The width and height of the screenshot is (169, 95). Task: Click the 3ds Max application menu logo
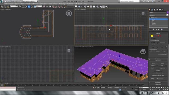click(x=2, y=2)
